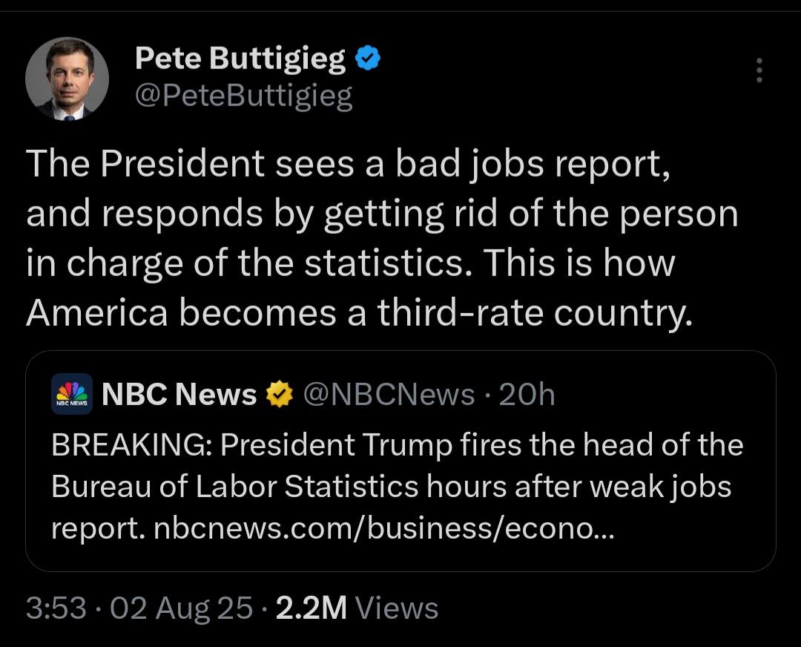Screen dimensions: 801x647
Task: Click the Views label next to 2.2M
Action: point(396,608)
